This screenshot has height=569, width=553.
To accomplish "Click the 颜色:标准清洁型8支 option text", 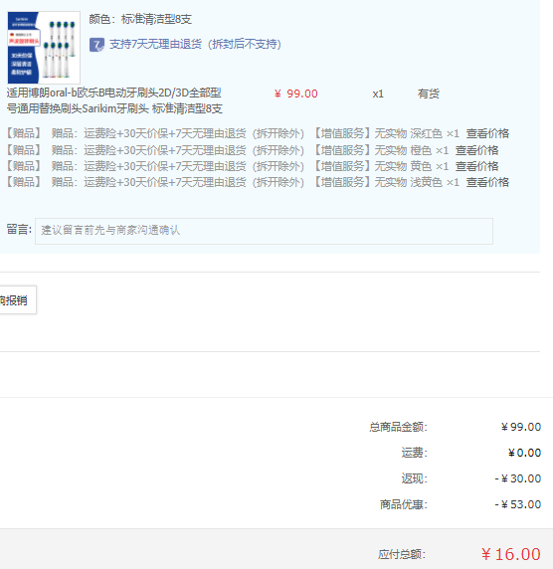I will (x=140, y=19).
